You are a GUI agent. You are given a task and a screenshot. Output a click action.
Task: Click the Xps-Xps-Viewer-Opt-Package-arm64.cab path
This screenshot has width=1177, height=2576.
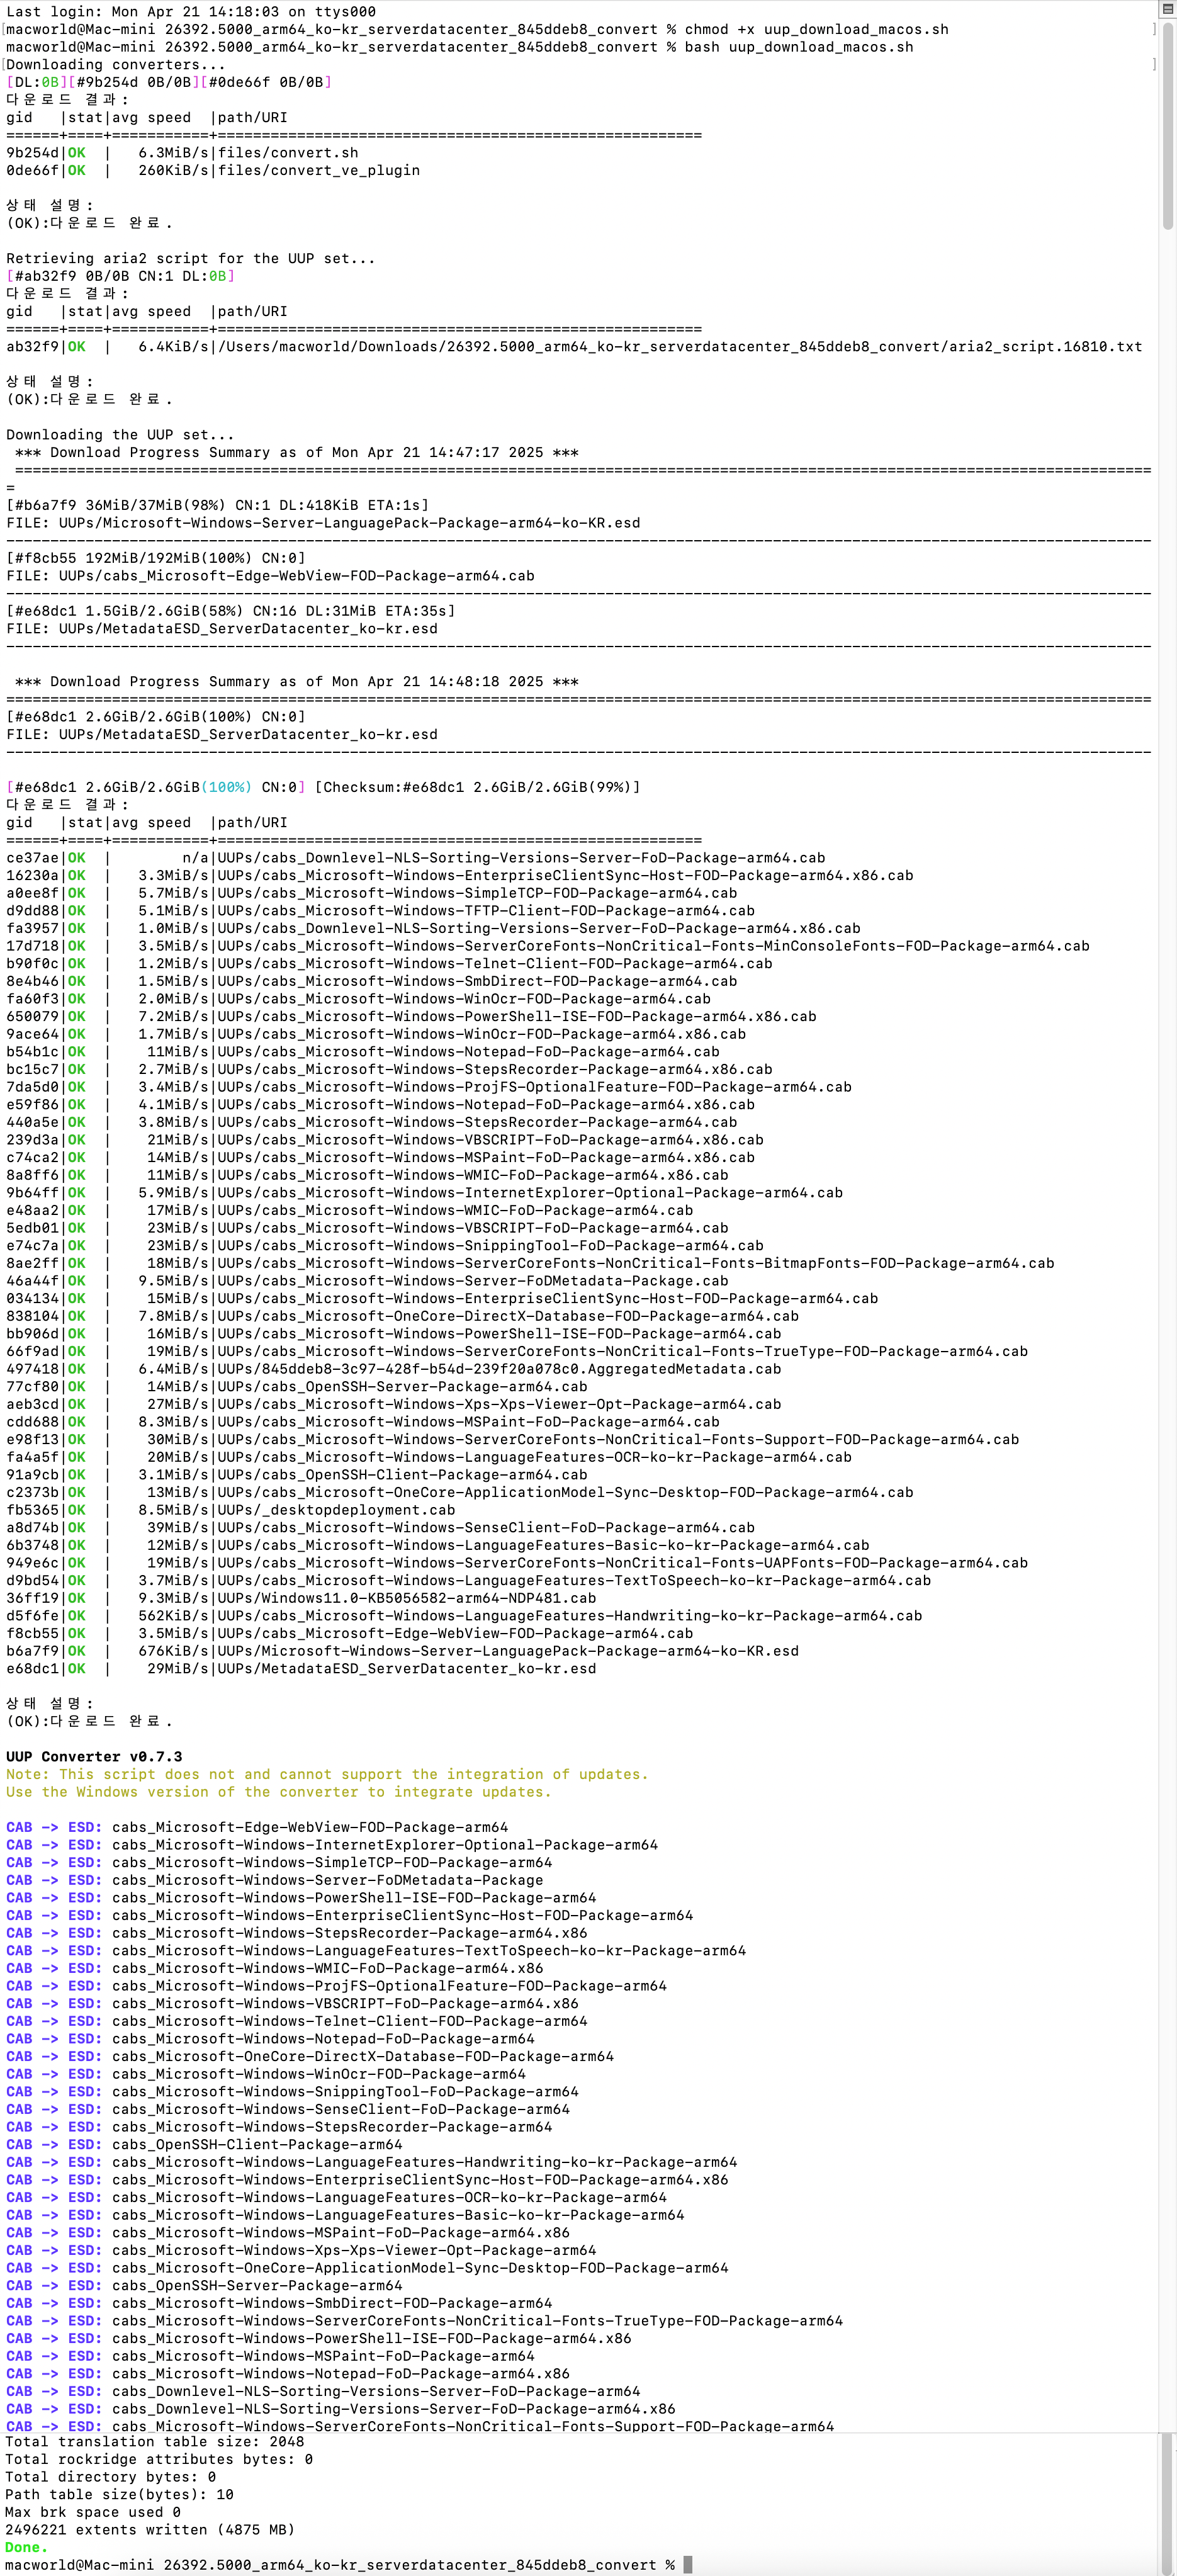pyautogui.click(x=499, y=1404)
